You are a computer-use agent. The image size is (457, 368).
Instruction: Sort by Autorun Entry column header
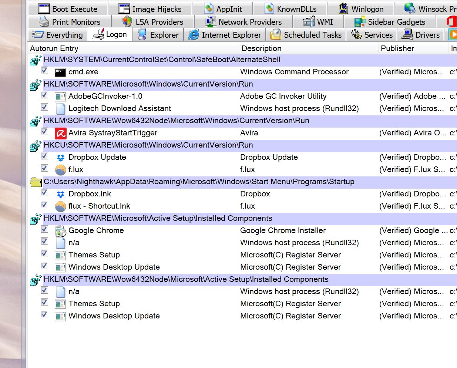pos(133,48)
